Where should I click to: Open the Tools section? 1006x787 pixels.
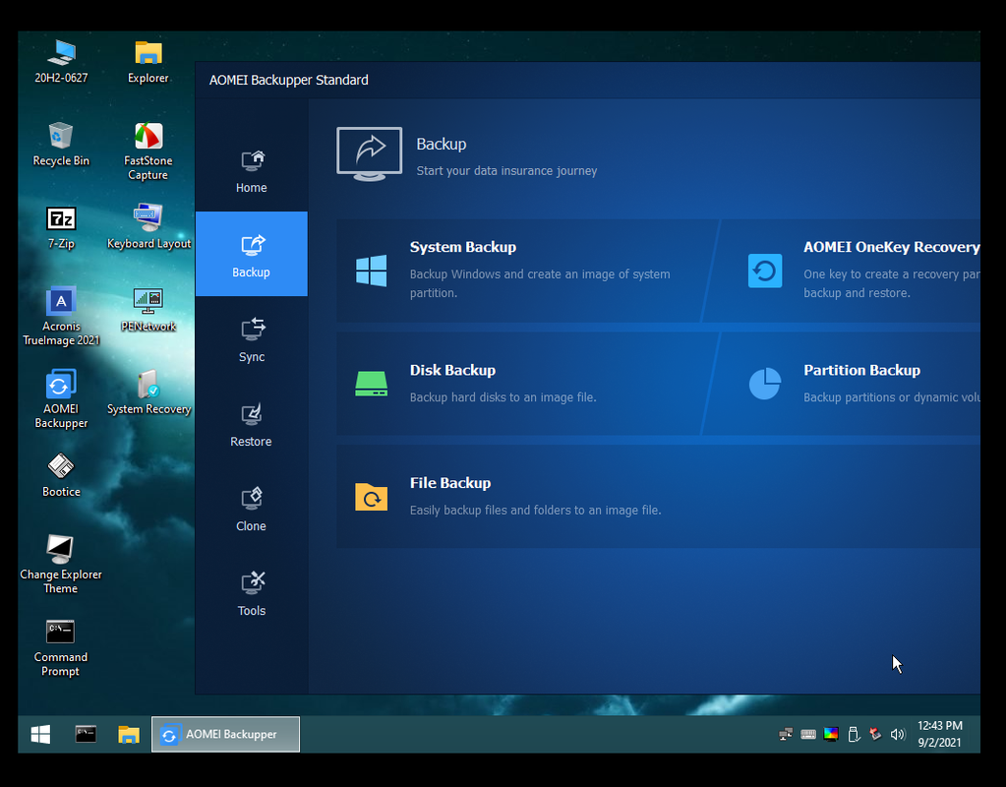[x=251, y=592]
